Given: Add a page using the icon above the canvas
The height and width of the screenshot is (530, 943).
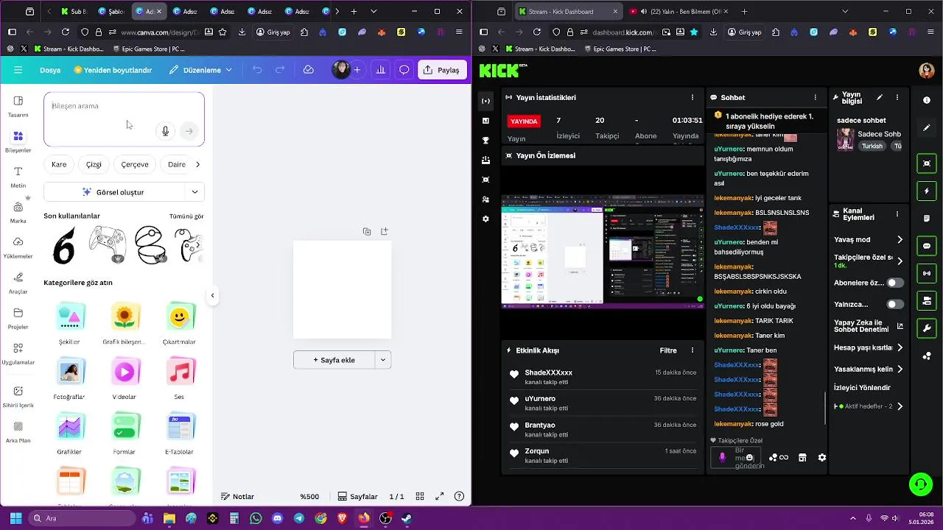Looking at the screenshot, I should 385,231.
